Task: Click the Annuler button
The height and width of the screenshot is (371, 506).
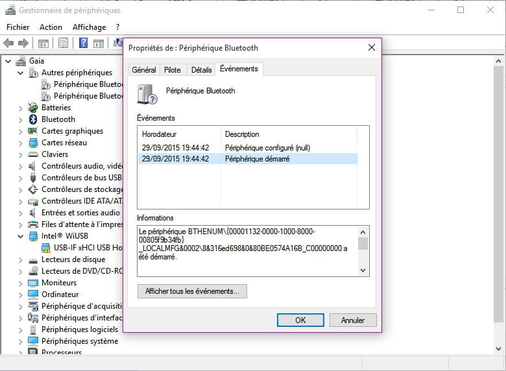Action: coord(353,320)
